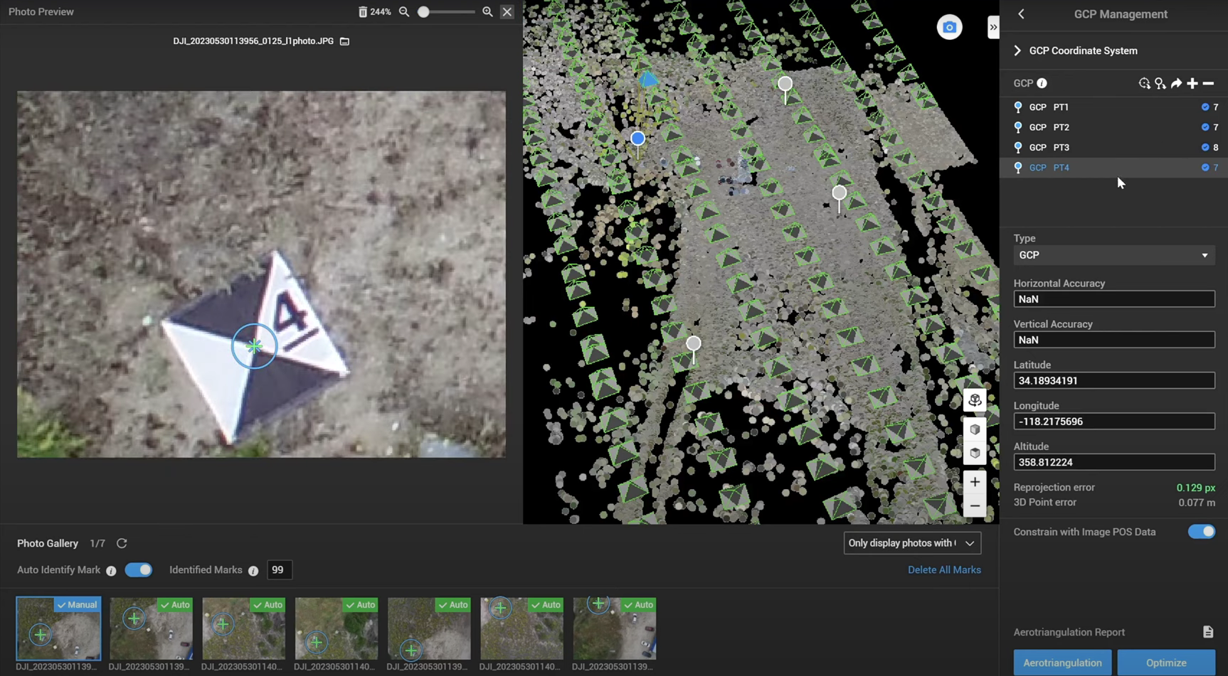
Task: Click the minus icon to remove GCP
Action: pyautogui.click(x=1208, y=84)
